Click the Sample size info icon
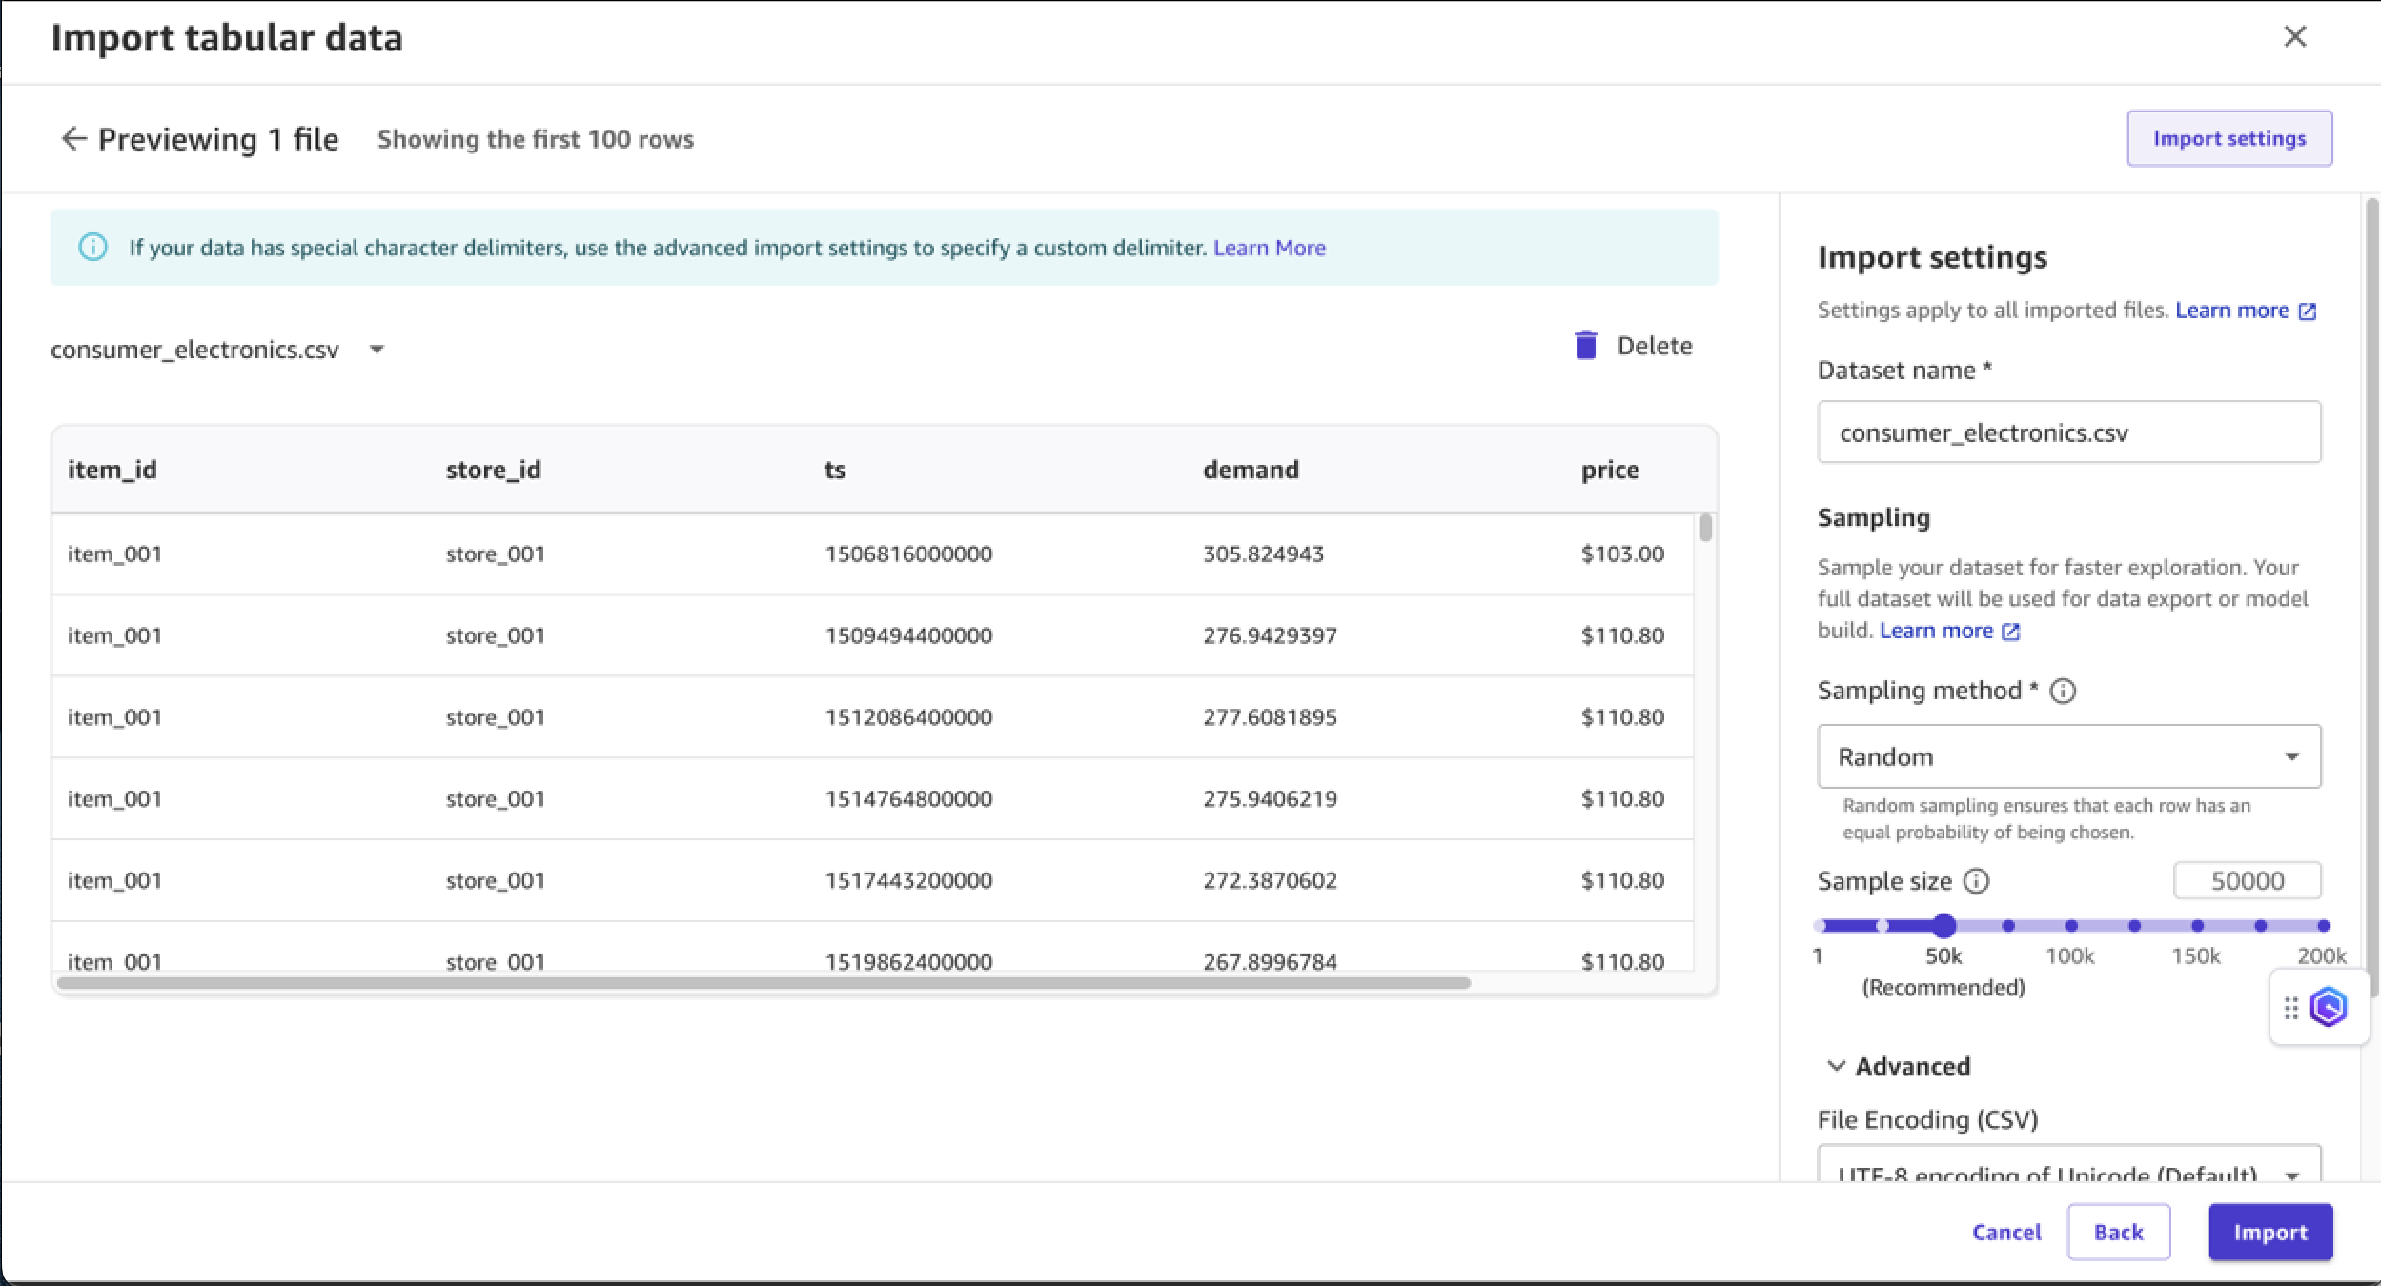Viewport: 2381px width, 1286px height. [1978, 880]
